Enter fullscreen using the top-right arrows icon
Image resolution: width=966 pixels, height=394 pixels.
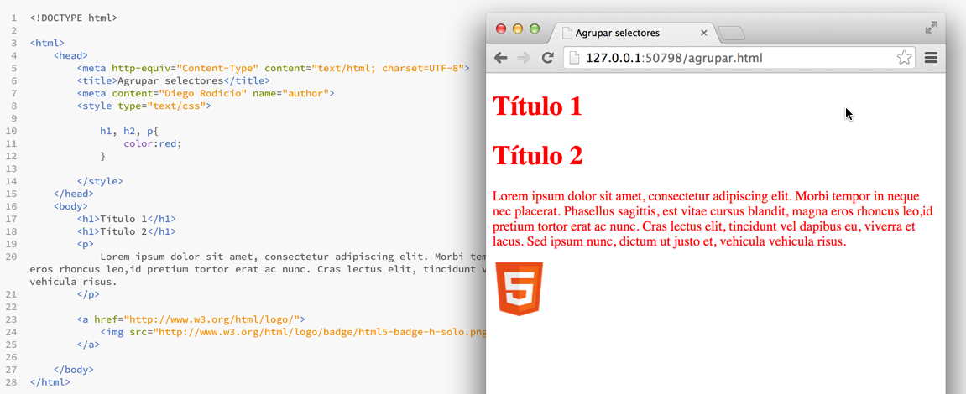[931, 28]
